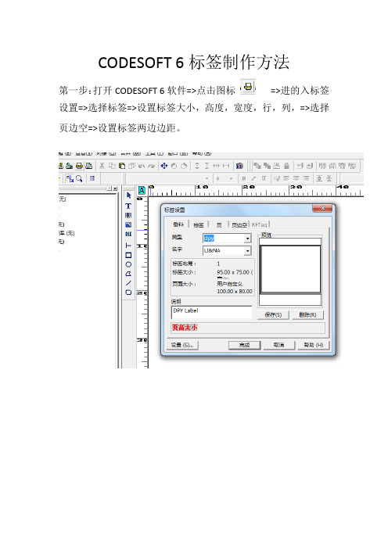Image resolution: width=388 pixels, height=549 pixels.
Task: Expand the 类型 dpy dropdown
Action: pos(247,239)
